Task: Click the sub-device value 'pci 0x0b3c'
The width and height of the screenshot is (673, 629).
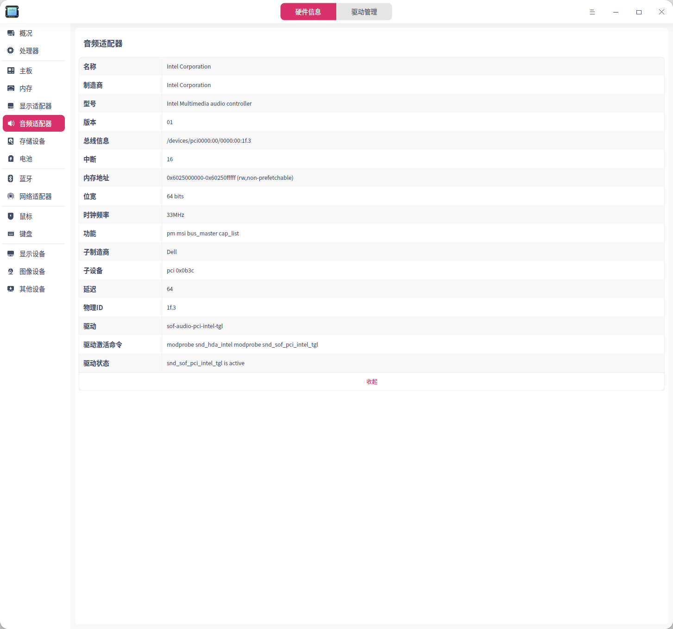Action: coord(180,270)
